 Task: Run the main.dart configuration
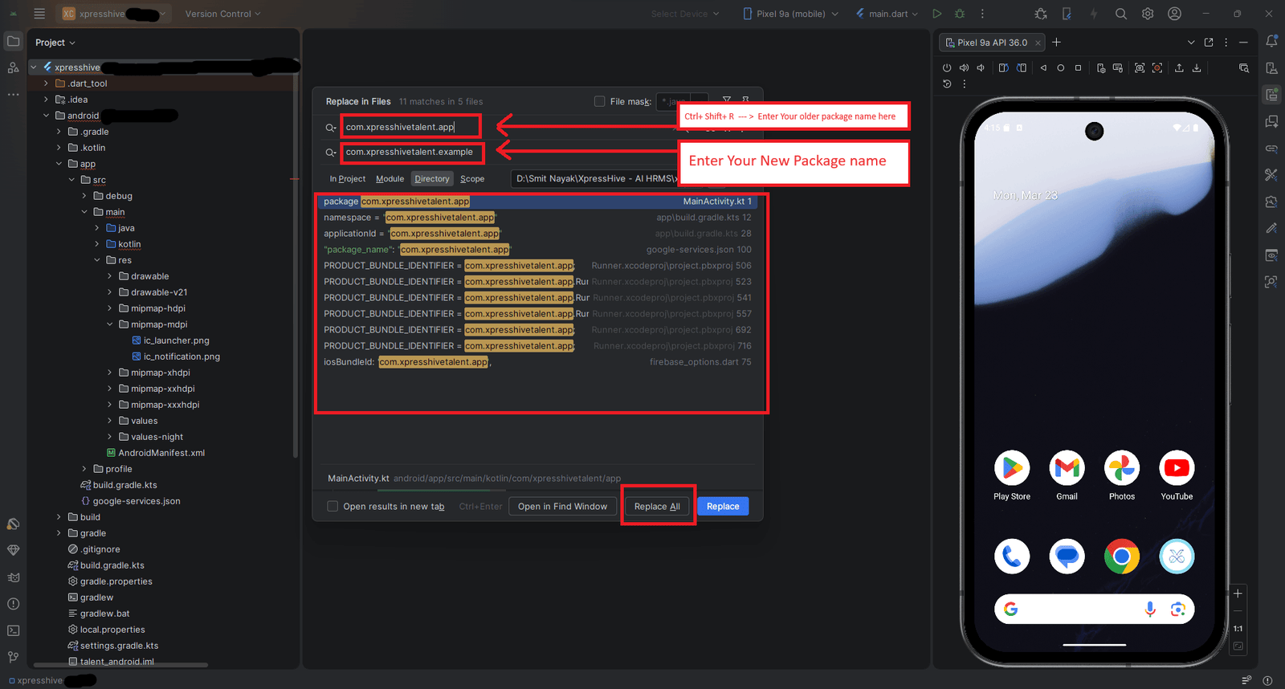(936, 14)
